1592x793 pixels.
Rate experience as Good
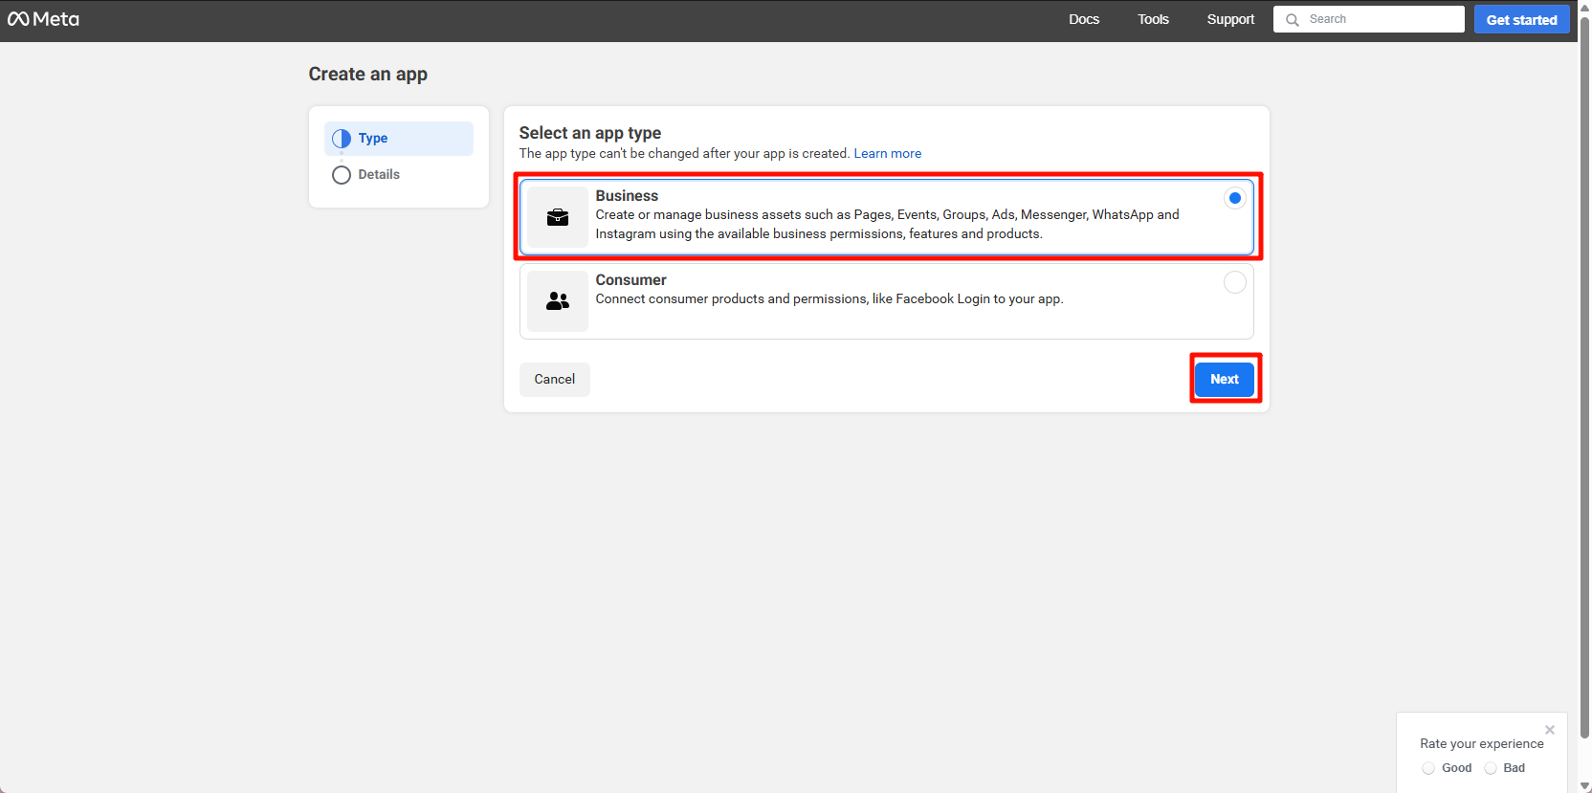(1428, 768)
